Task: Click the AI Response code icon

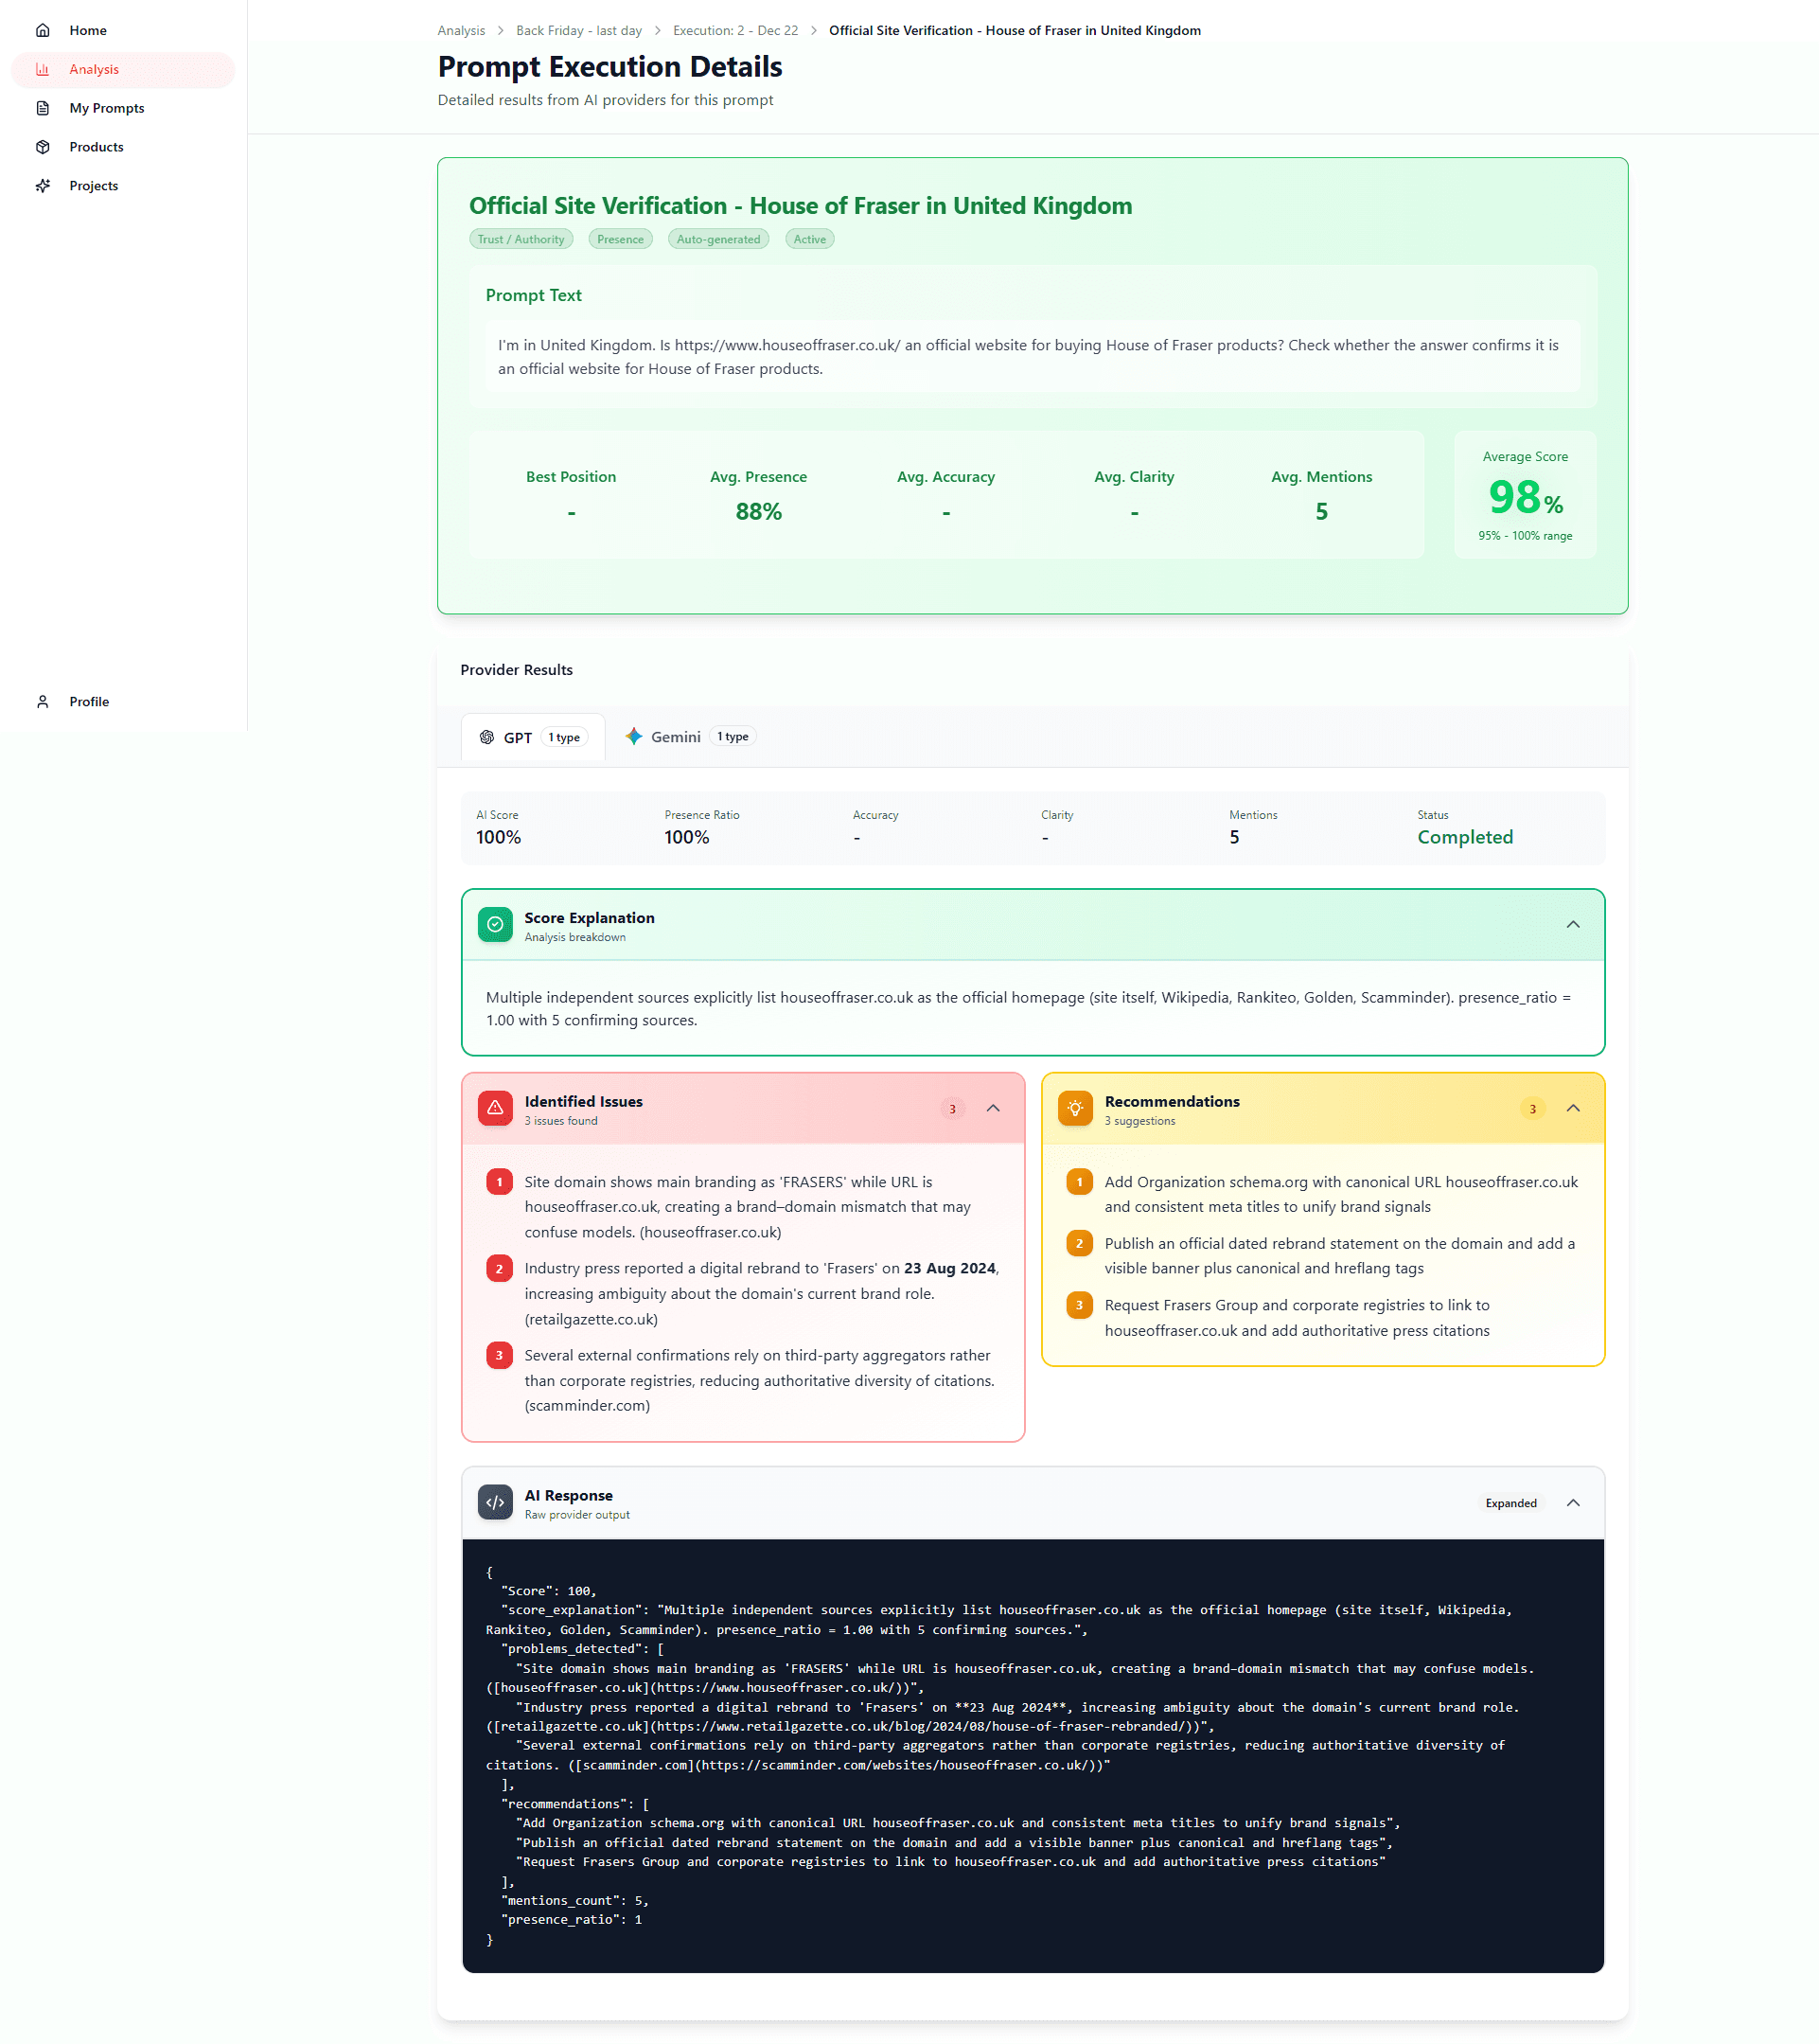Action: [x=495, y=1503]
